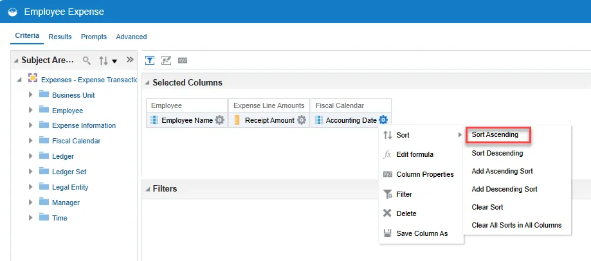Image resolution: width=591 pixels, height=261 pixels.
Task: Open gear menu for Accounting Date column
Action: pos(383,120)
